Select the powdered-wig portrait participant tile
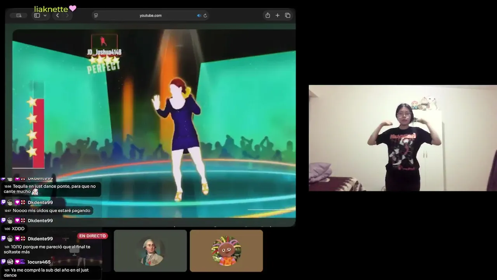Viewport: 497px width, 280px height. 150,251
